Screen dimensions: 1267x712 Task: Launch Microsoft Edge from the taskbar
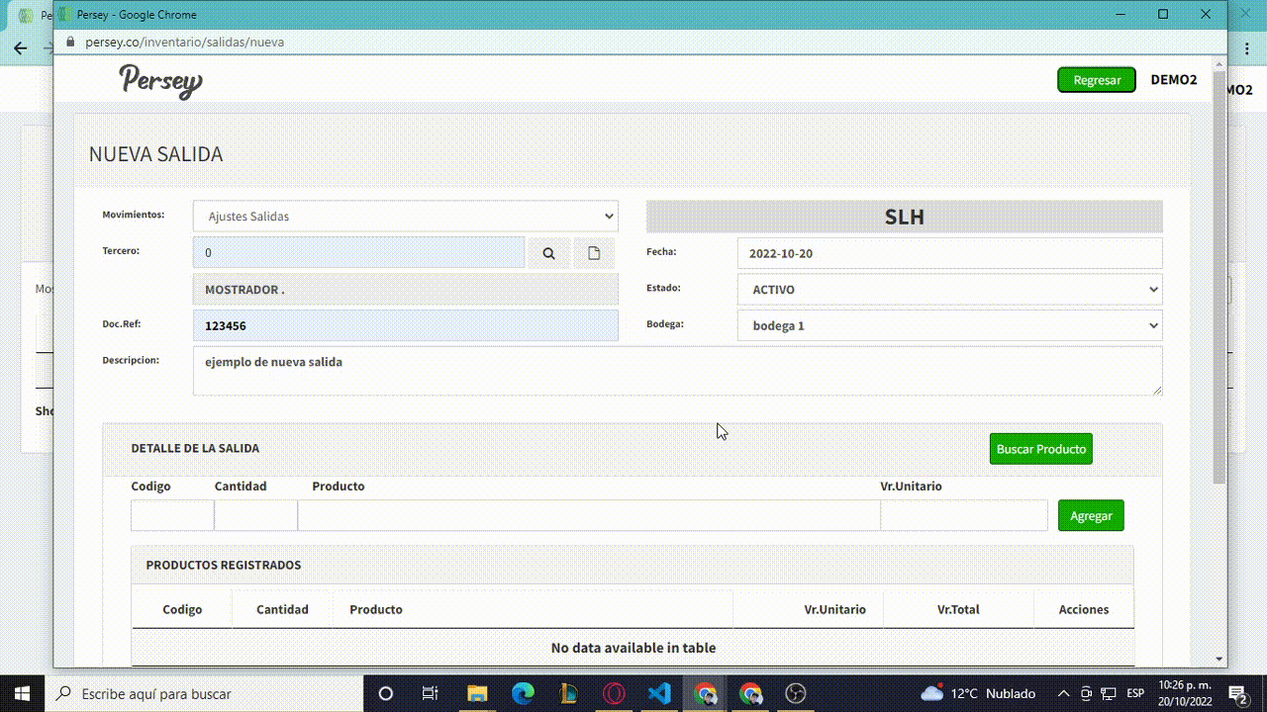pos(523,693)
